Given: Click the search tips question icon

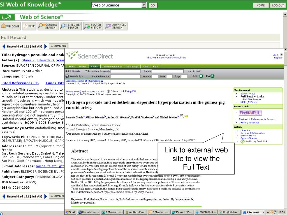Looking at the screenshot, I should pos(67,76).
